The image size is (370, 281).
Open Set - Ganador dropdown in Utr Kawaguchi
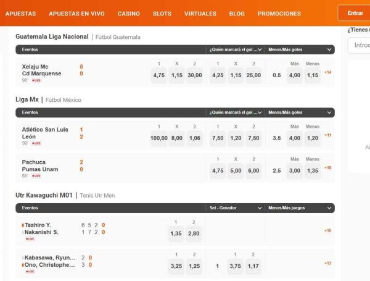coord(236,208)
